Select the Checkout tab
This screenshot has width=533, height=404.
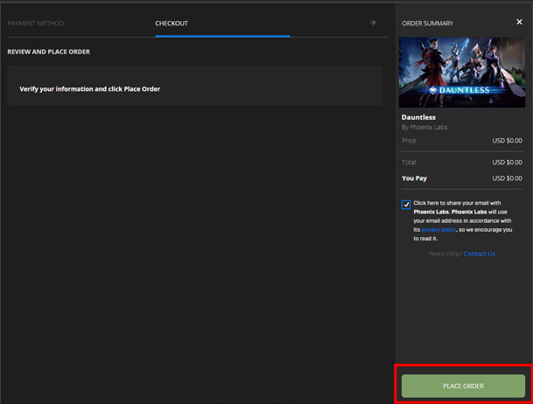172,24
